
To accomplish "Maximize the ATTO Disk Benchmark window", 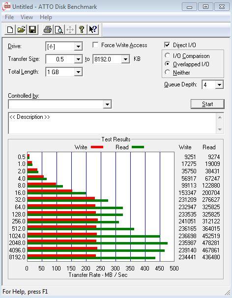I will coord(205,7).
